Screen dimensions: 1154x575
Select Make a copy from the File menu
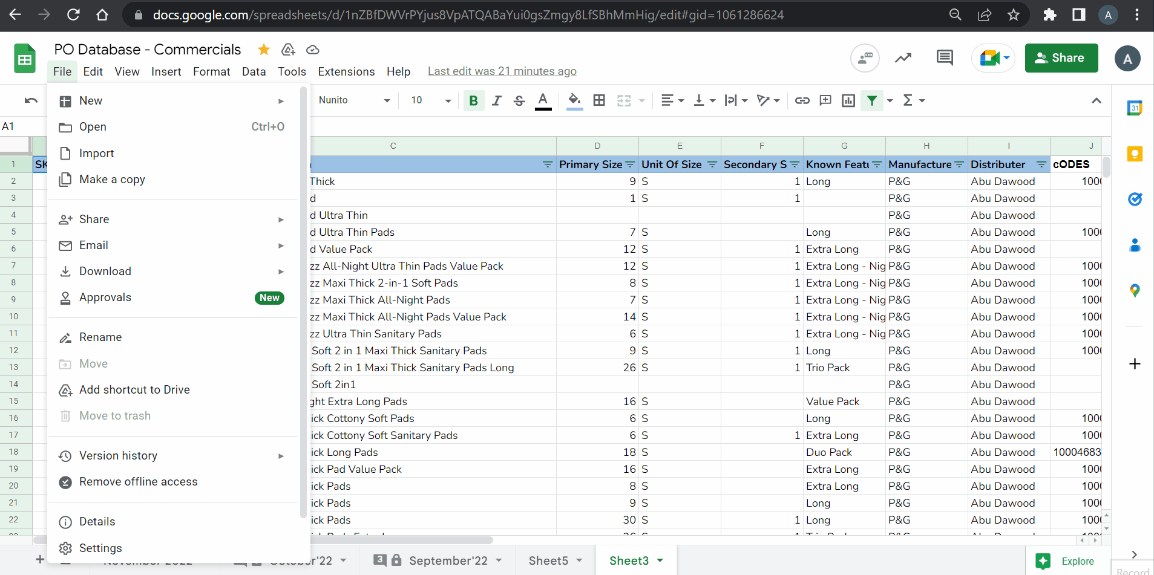pyautogui.click(x=112, y=179)
